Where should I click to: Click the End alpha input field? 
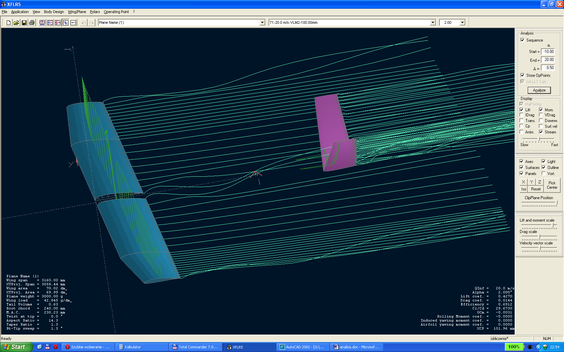click(x=548, y=60)
